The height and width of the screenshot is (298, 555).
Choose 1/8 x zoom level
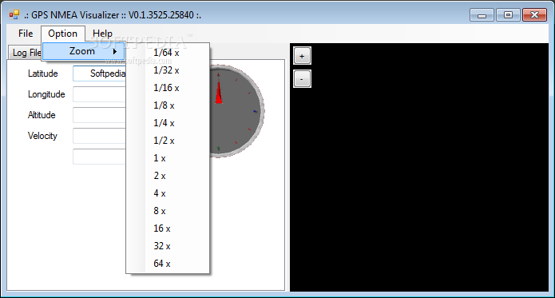pos(168,105)
